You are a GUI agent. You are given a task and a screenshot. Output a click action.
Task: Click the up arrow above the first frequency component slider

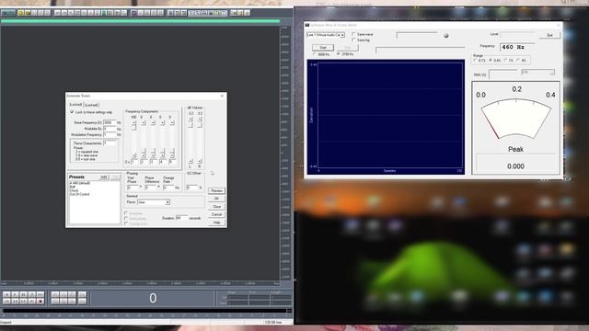tap(133, 122)
